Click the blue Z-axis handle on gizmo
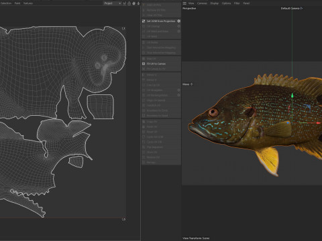Screen dimensions: 322x241 tap(288, 123)
